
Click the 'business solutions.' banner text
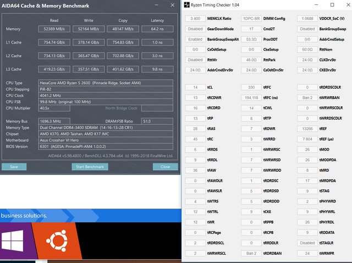coord(24,216)
